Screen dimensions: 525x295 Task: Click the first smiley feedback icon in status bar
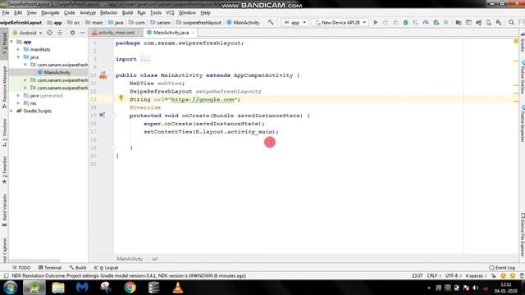[503, 275]
